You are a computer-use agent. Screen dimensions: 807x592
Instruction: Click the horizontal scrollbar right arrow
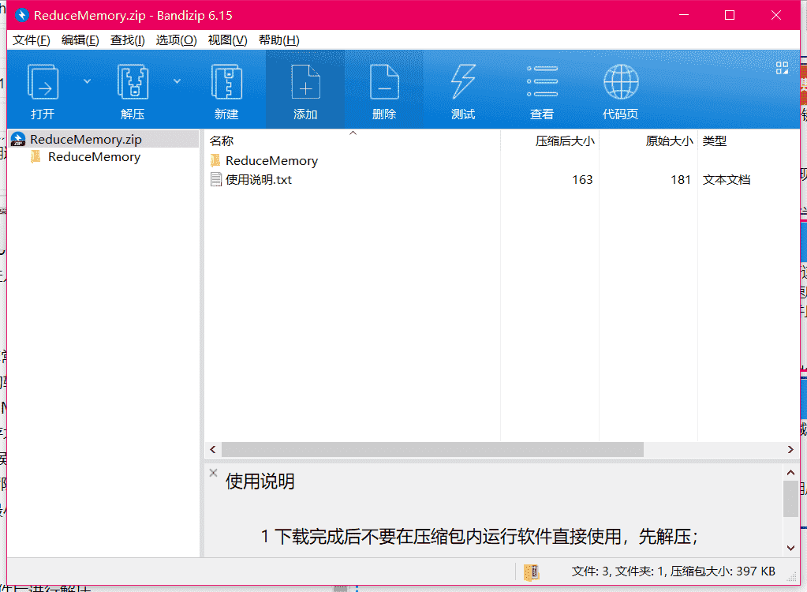coord(790,449)
